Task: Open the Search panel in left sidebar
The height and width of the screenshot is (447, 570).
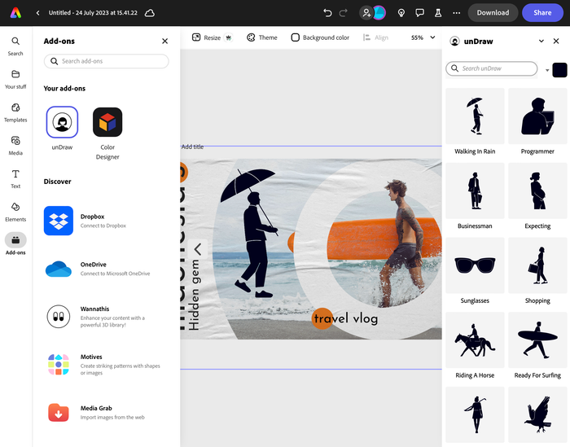Action: (x=15, y=45)
